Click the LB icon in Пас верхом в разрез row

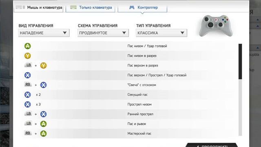(28, 65)
